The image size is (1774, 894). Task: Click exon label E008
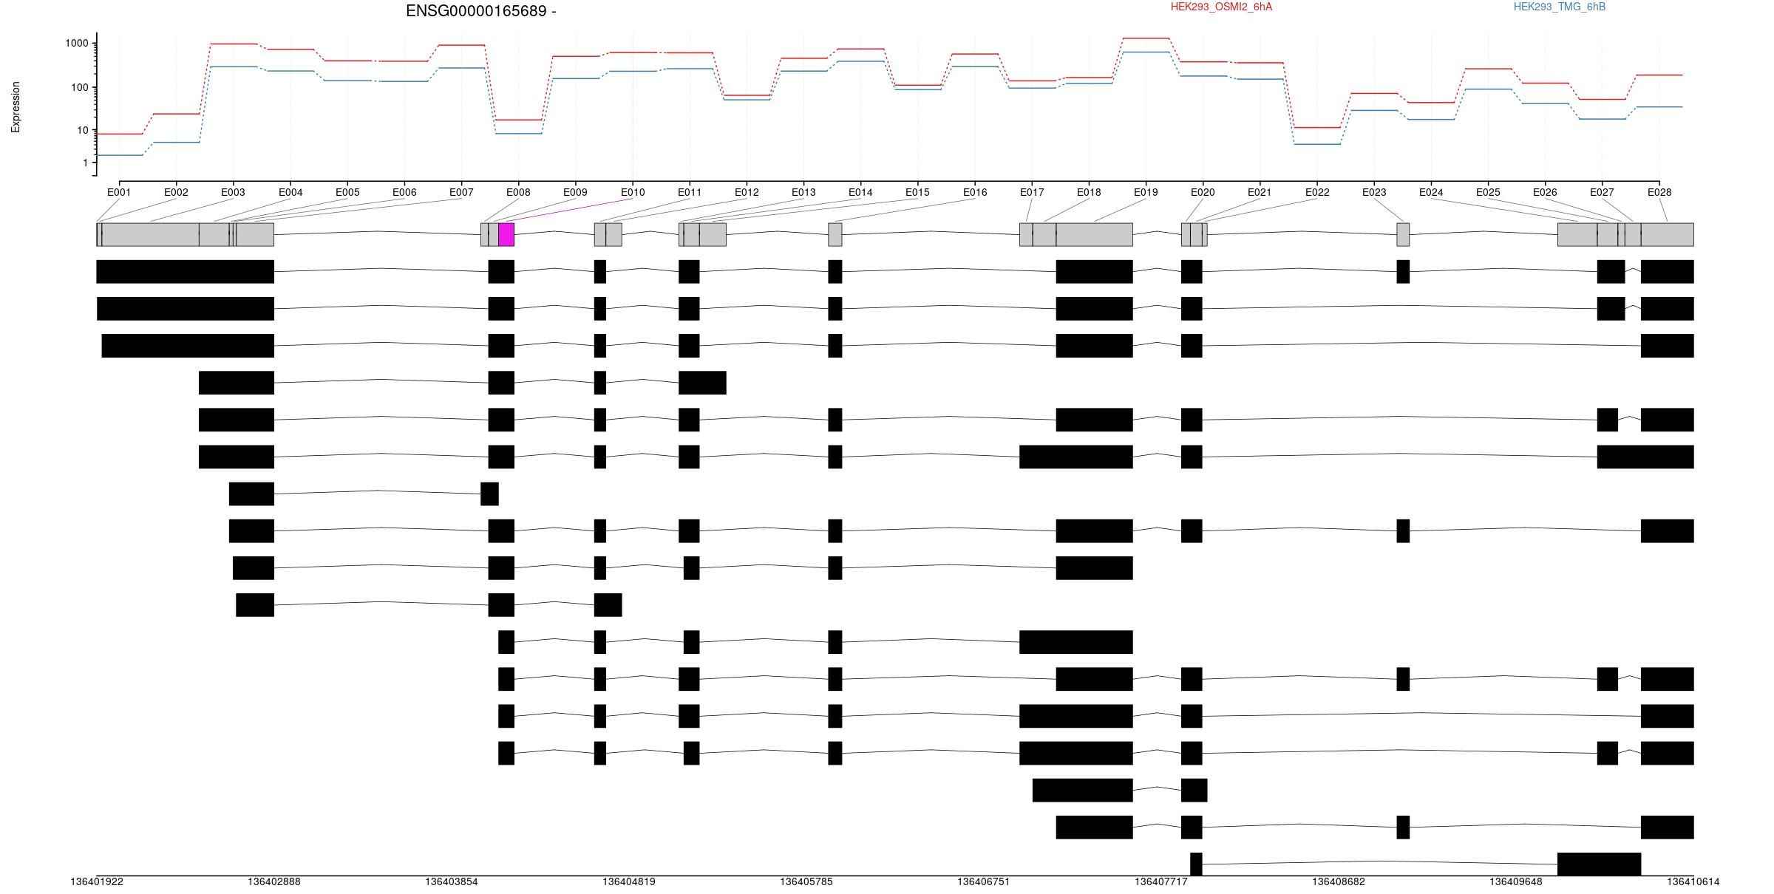click(518, 192)
